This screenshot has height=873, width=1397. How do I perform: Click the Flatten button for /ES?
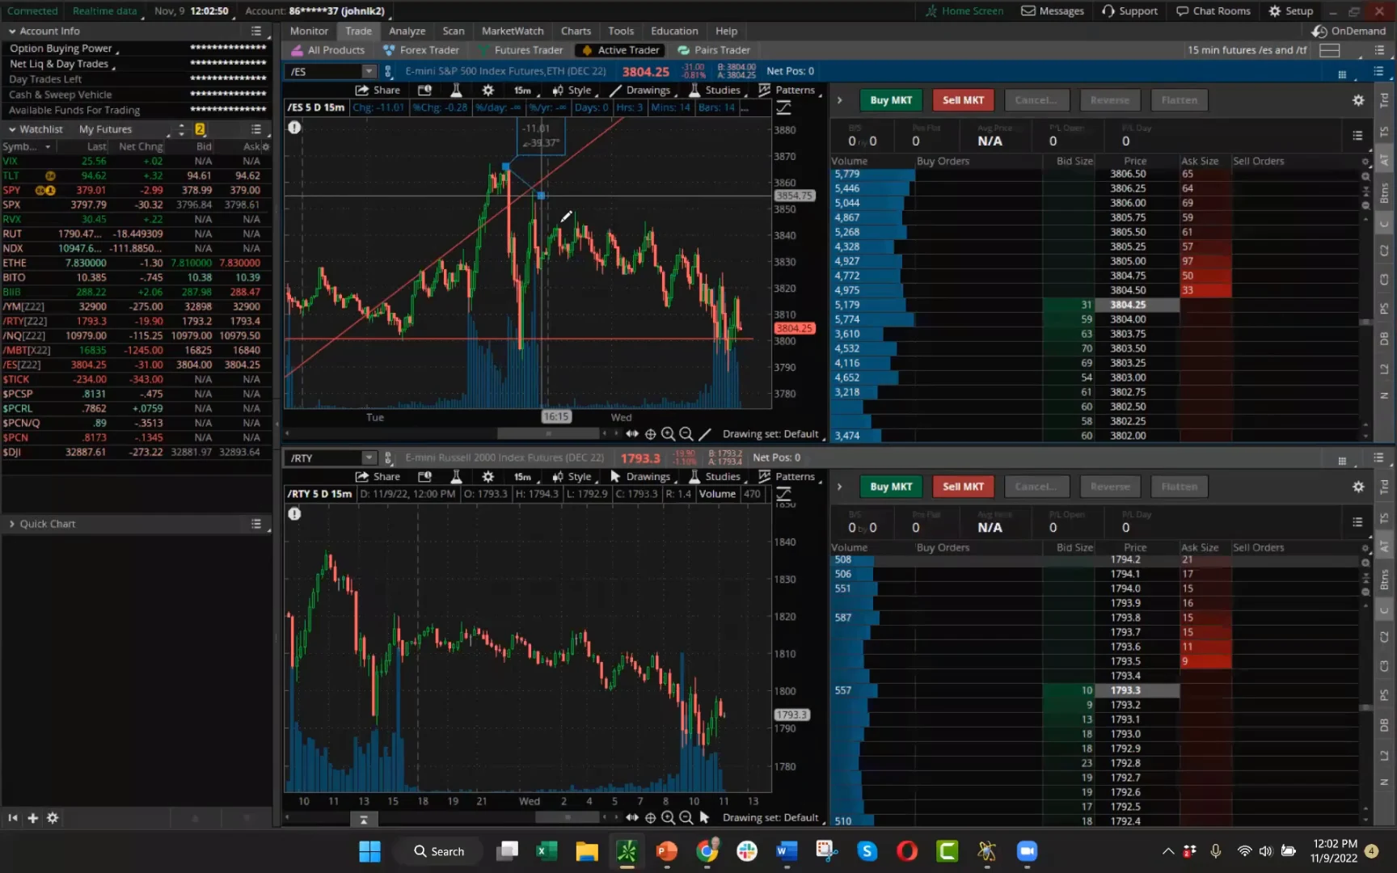click(1180, 100)
